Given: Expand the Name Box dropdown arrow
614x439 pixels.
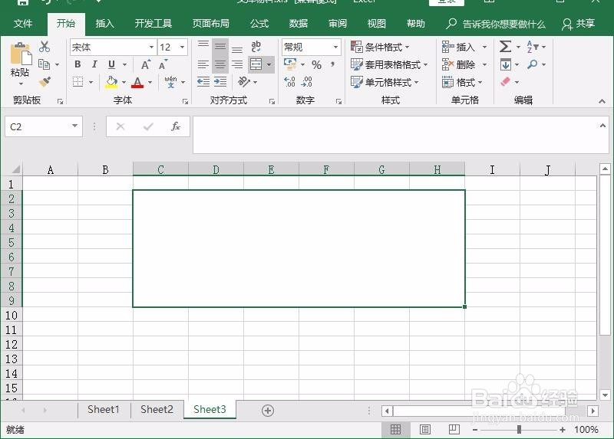Looking at the screenshot, I should [x=74, y=126].
